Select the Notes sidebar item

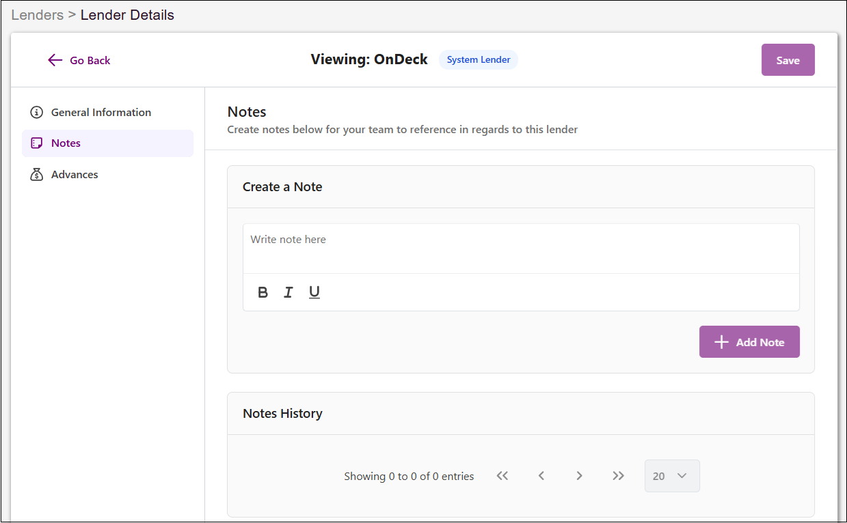[107, 143]
